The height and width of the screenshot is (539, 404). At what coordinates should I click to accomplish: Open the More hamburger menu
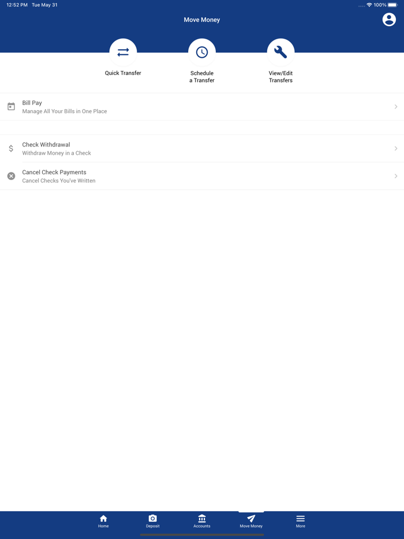301,521
